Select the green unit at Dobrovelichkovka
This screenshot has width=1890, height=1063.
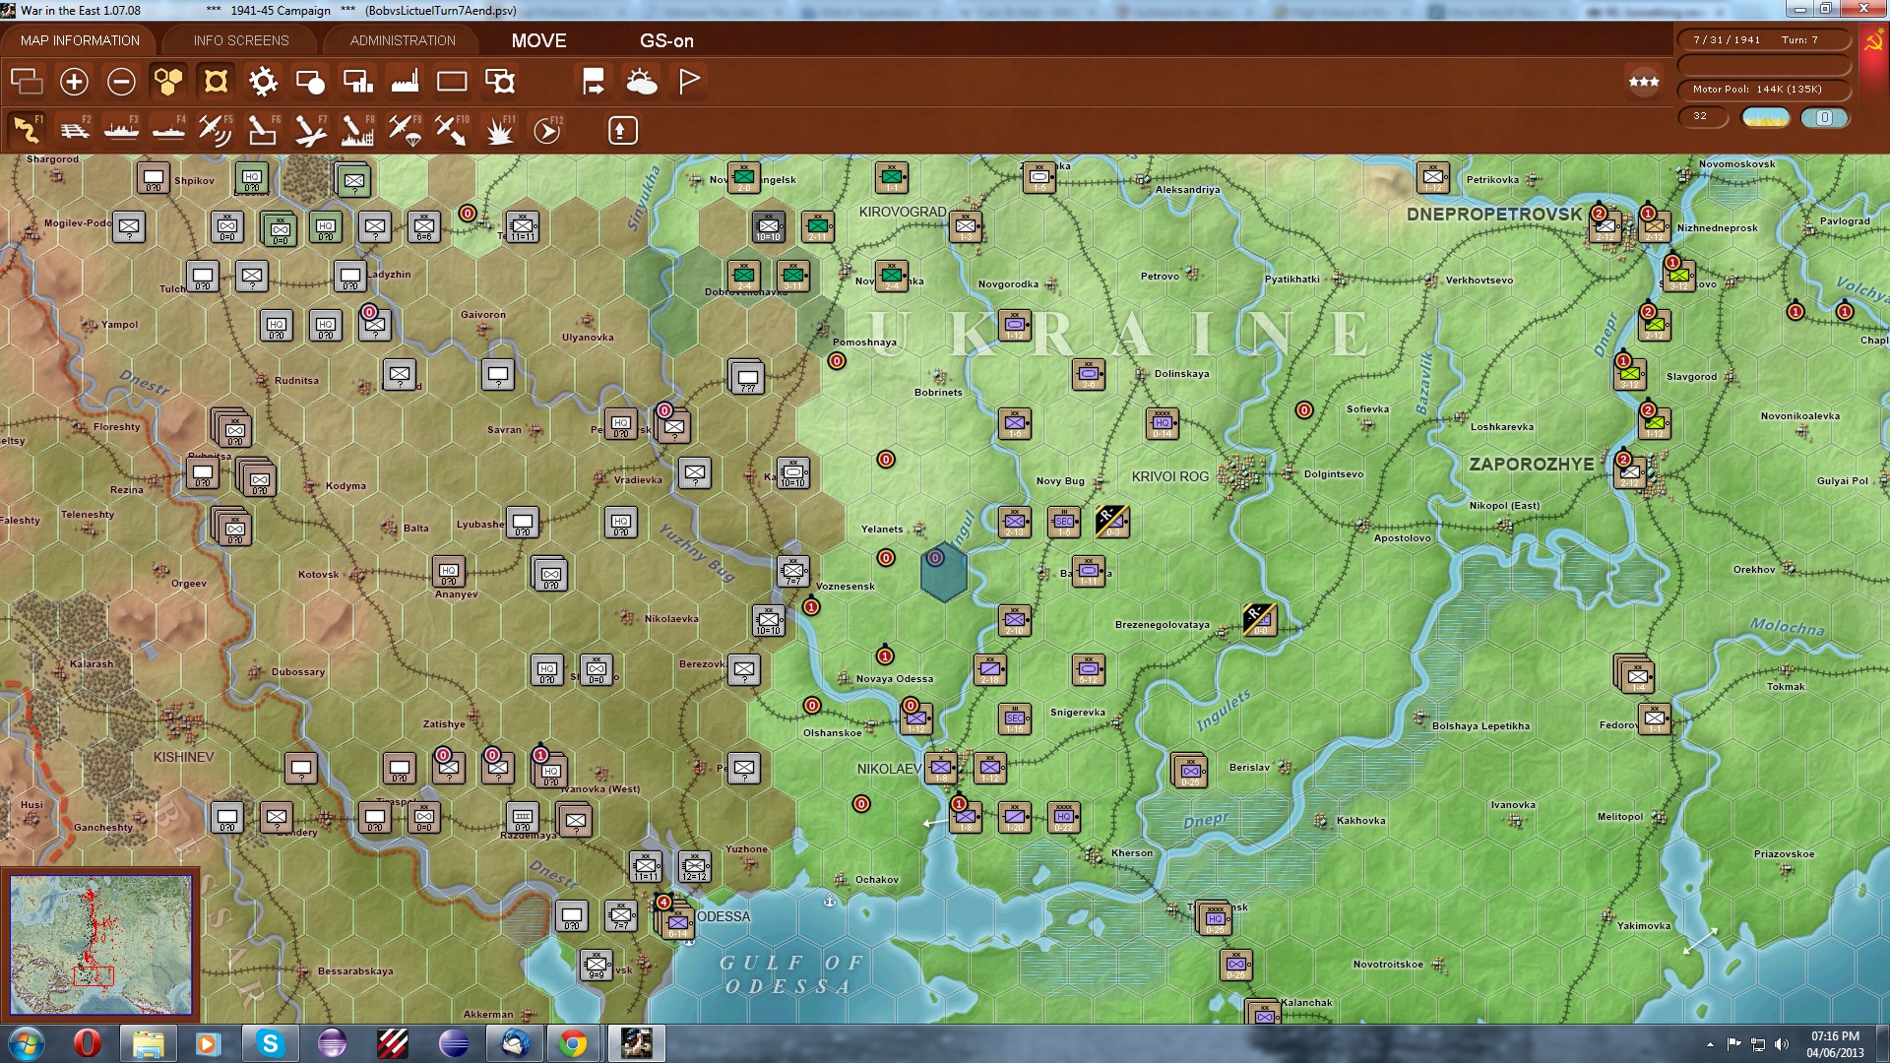click(744, 276)
